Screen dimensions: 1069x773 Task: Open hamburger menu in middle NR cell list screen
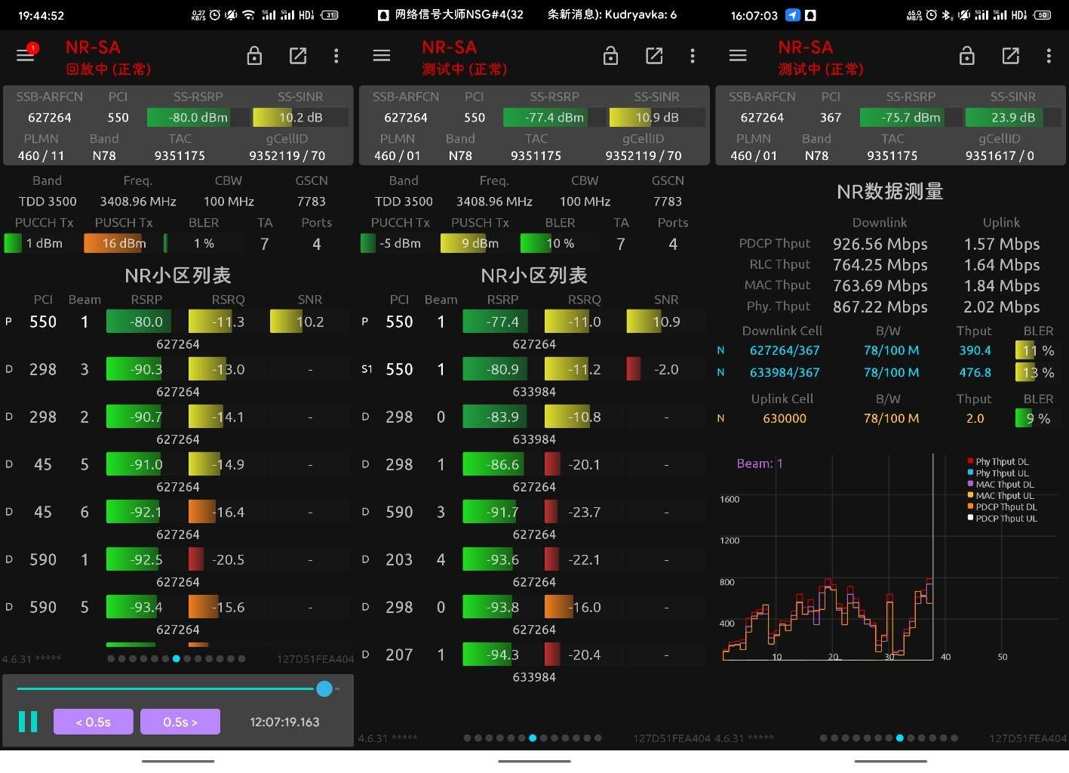pos(382,55)
